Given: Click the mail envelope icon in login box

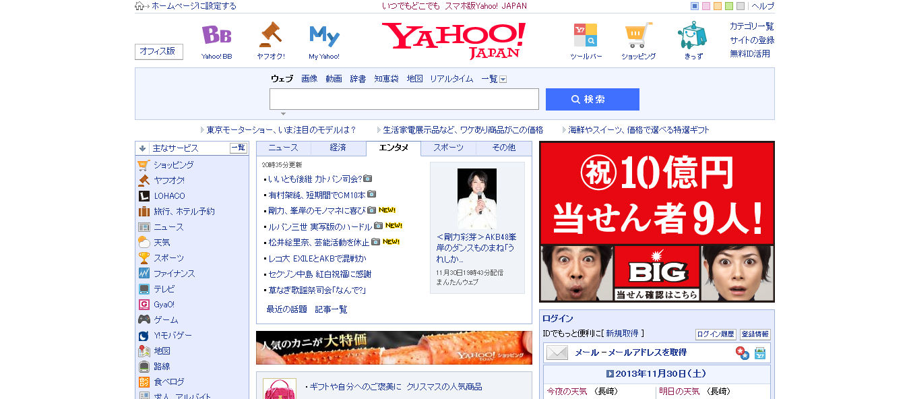Looking at the screenshot, I should point(557,352).
